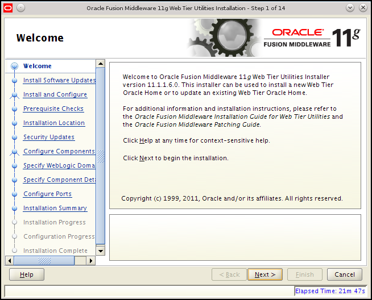Open Install Software Updates step
This screenshot has width=372, height=300.
pyautogui.click(x=59, y=80)
